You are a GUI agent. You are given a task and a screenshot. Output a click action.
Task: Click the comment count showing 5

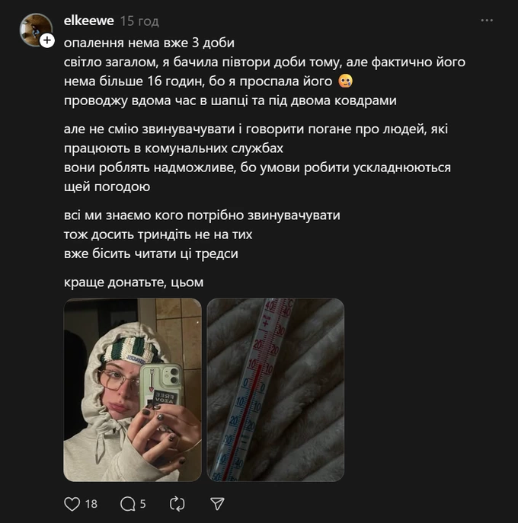click(x=143, y=504)
